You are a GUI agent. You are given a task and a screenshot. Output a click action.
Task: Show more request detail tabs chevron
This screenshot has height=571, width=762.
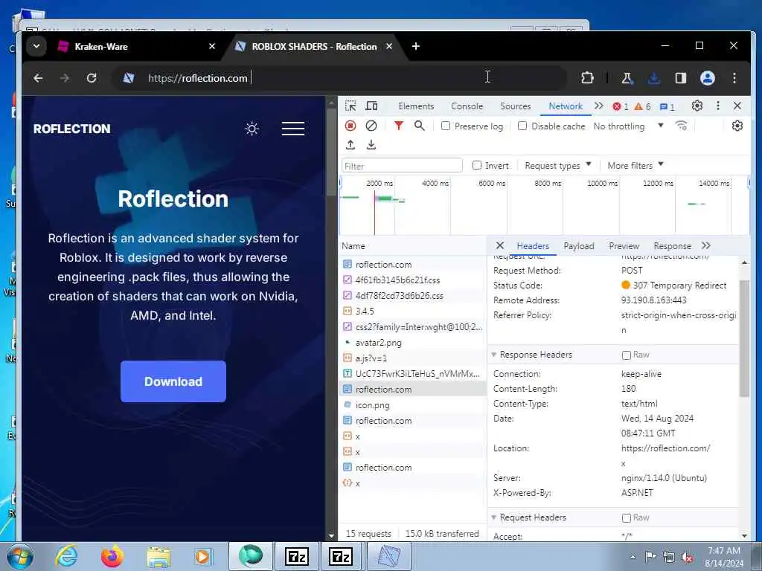pos(706,245)
